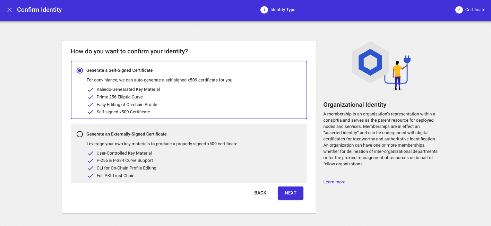The width and height of the screenshot is (491, 226).
Task: Click 'Kaleido-Genearated Key Material' text
Action: (x=128, y=89)
